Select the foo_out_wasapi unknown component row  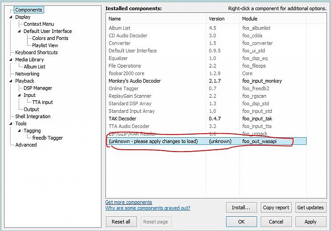(206, 141)
